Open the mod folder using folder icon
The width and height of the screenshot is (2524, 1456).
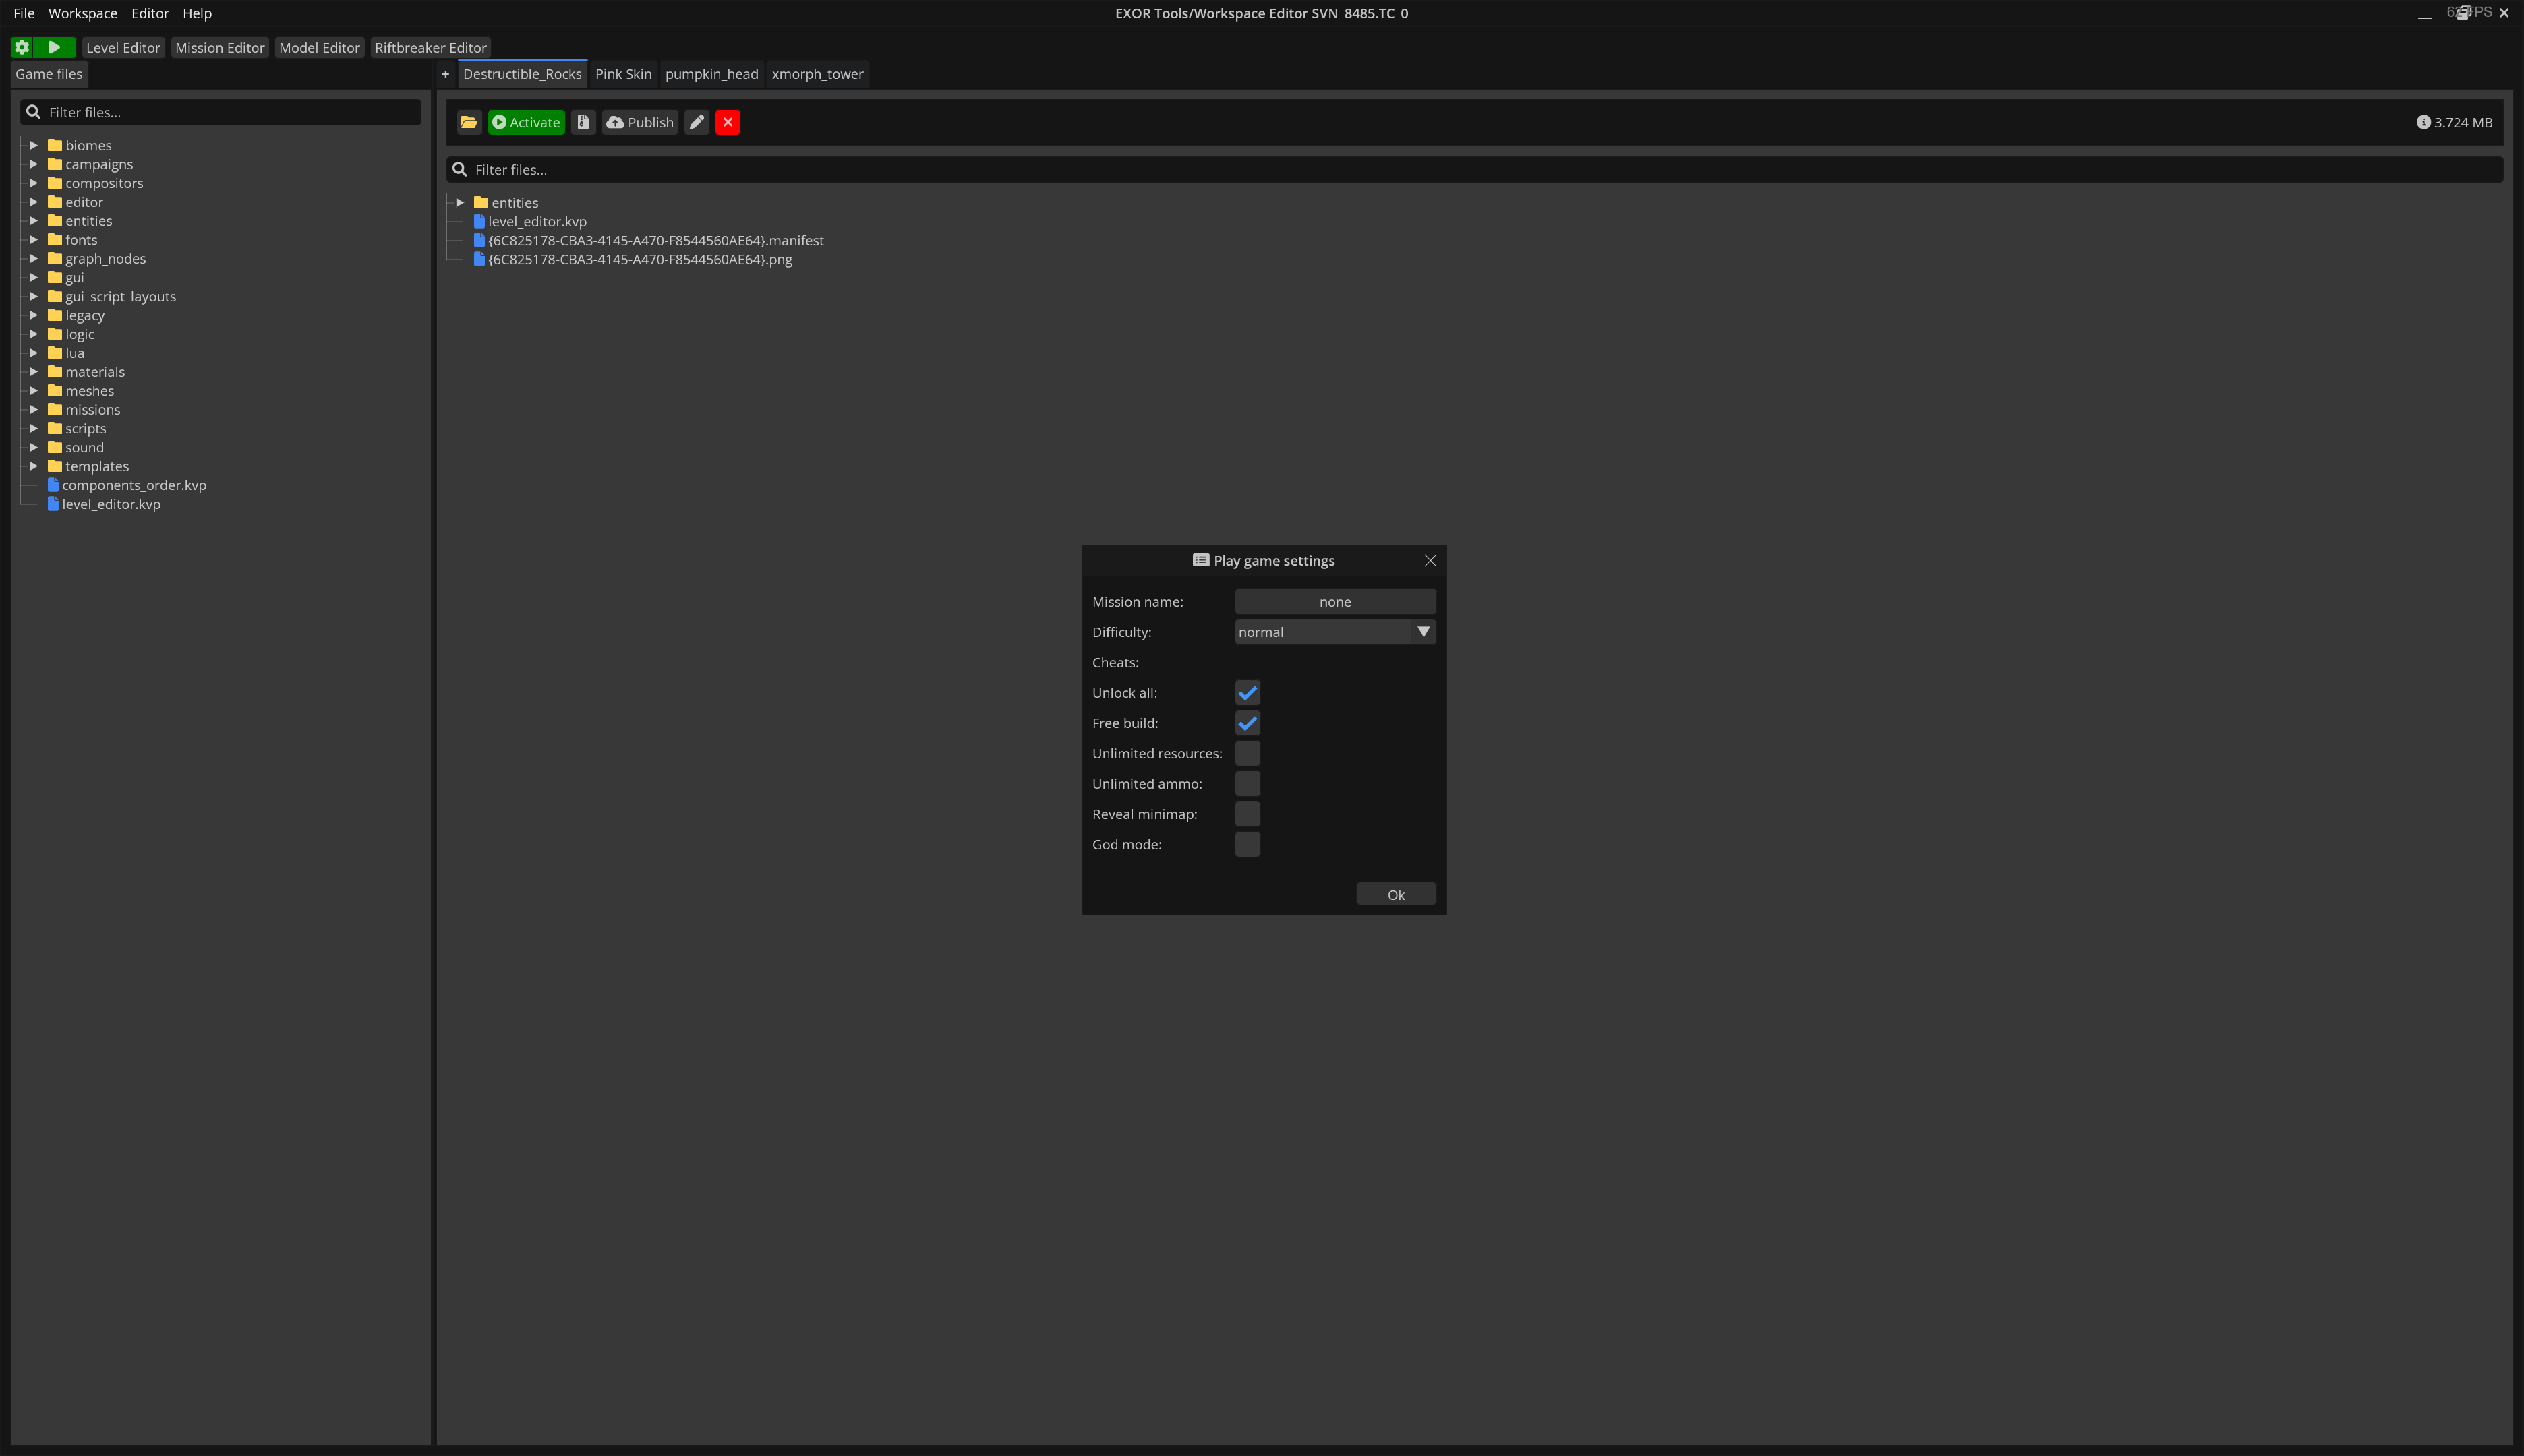pos(468,122)
